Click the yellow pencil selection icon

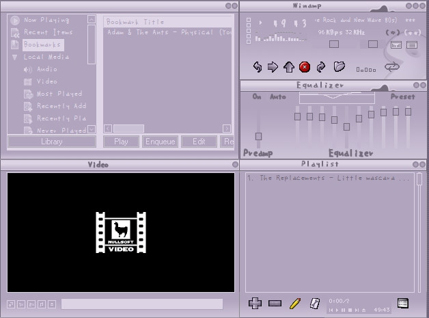tap(295, 304)
